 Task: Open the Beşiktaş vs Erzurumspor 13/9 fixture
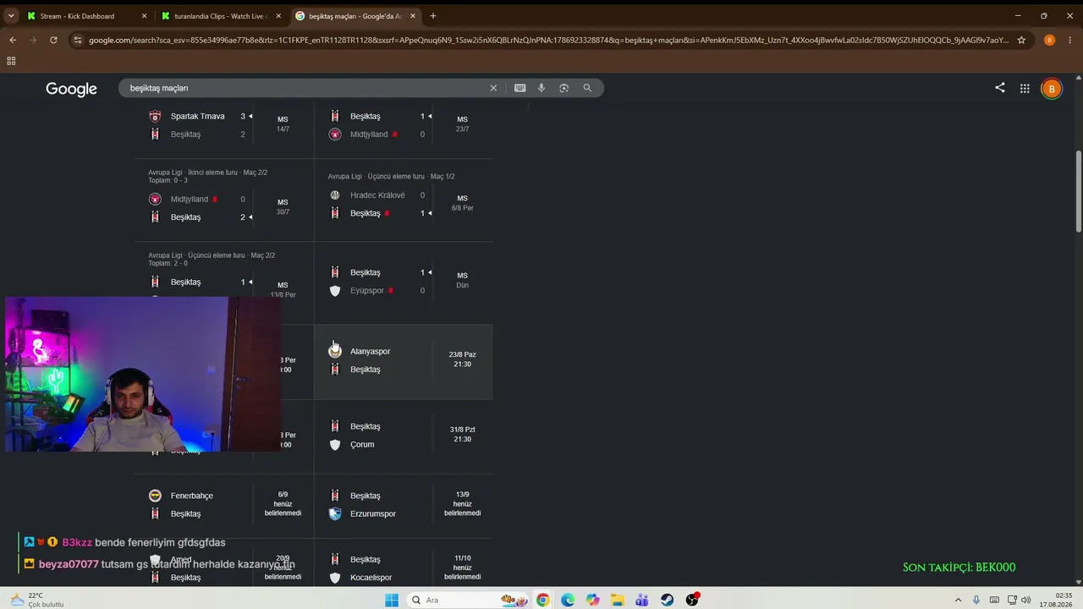point(404,505)
